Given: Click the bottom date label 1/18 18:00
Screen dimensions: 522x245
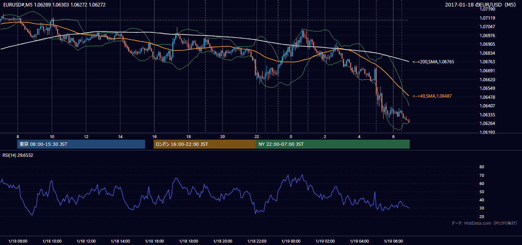Looking at the screenshot, I should [x=188, y=241].
